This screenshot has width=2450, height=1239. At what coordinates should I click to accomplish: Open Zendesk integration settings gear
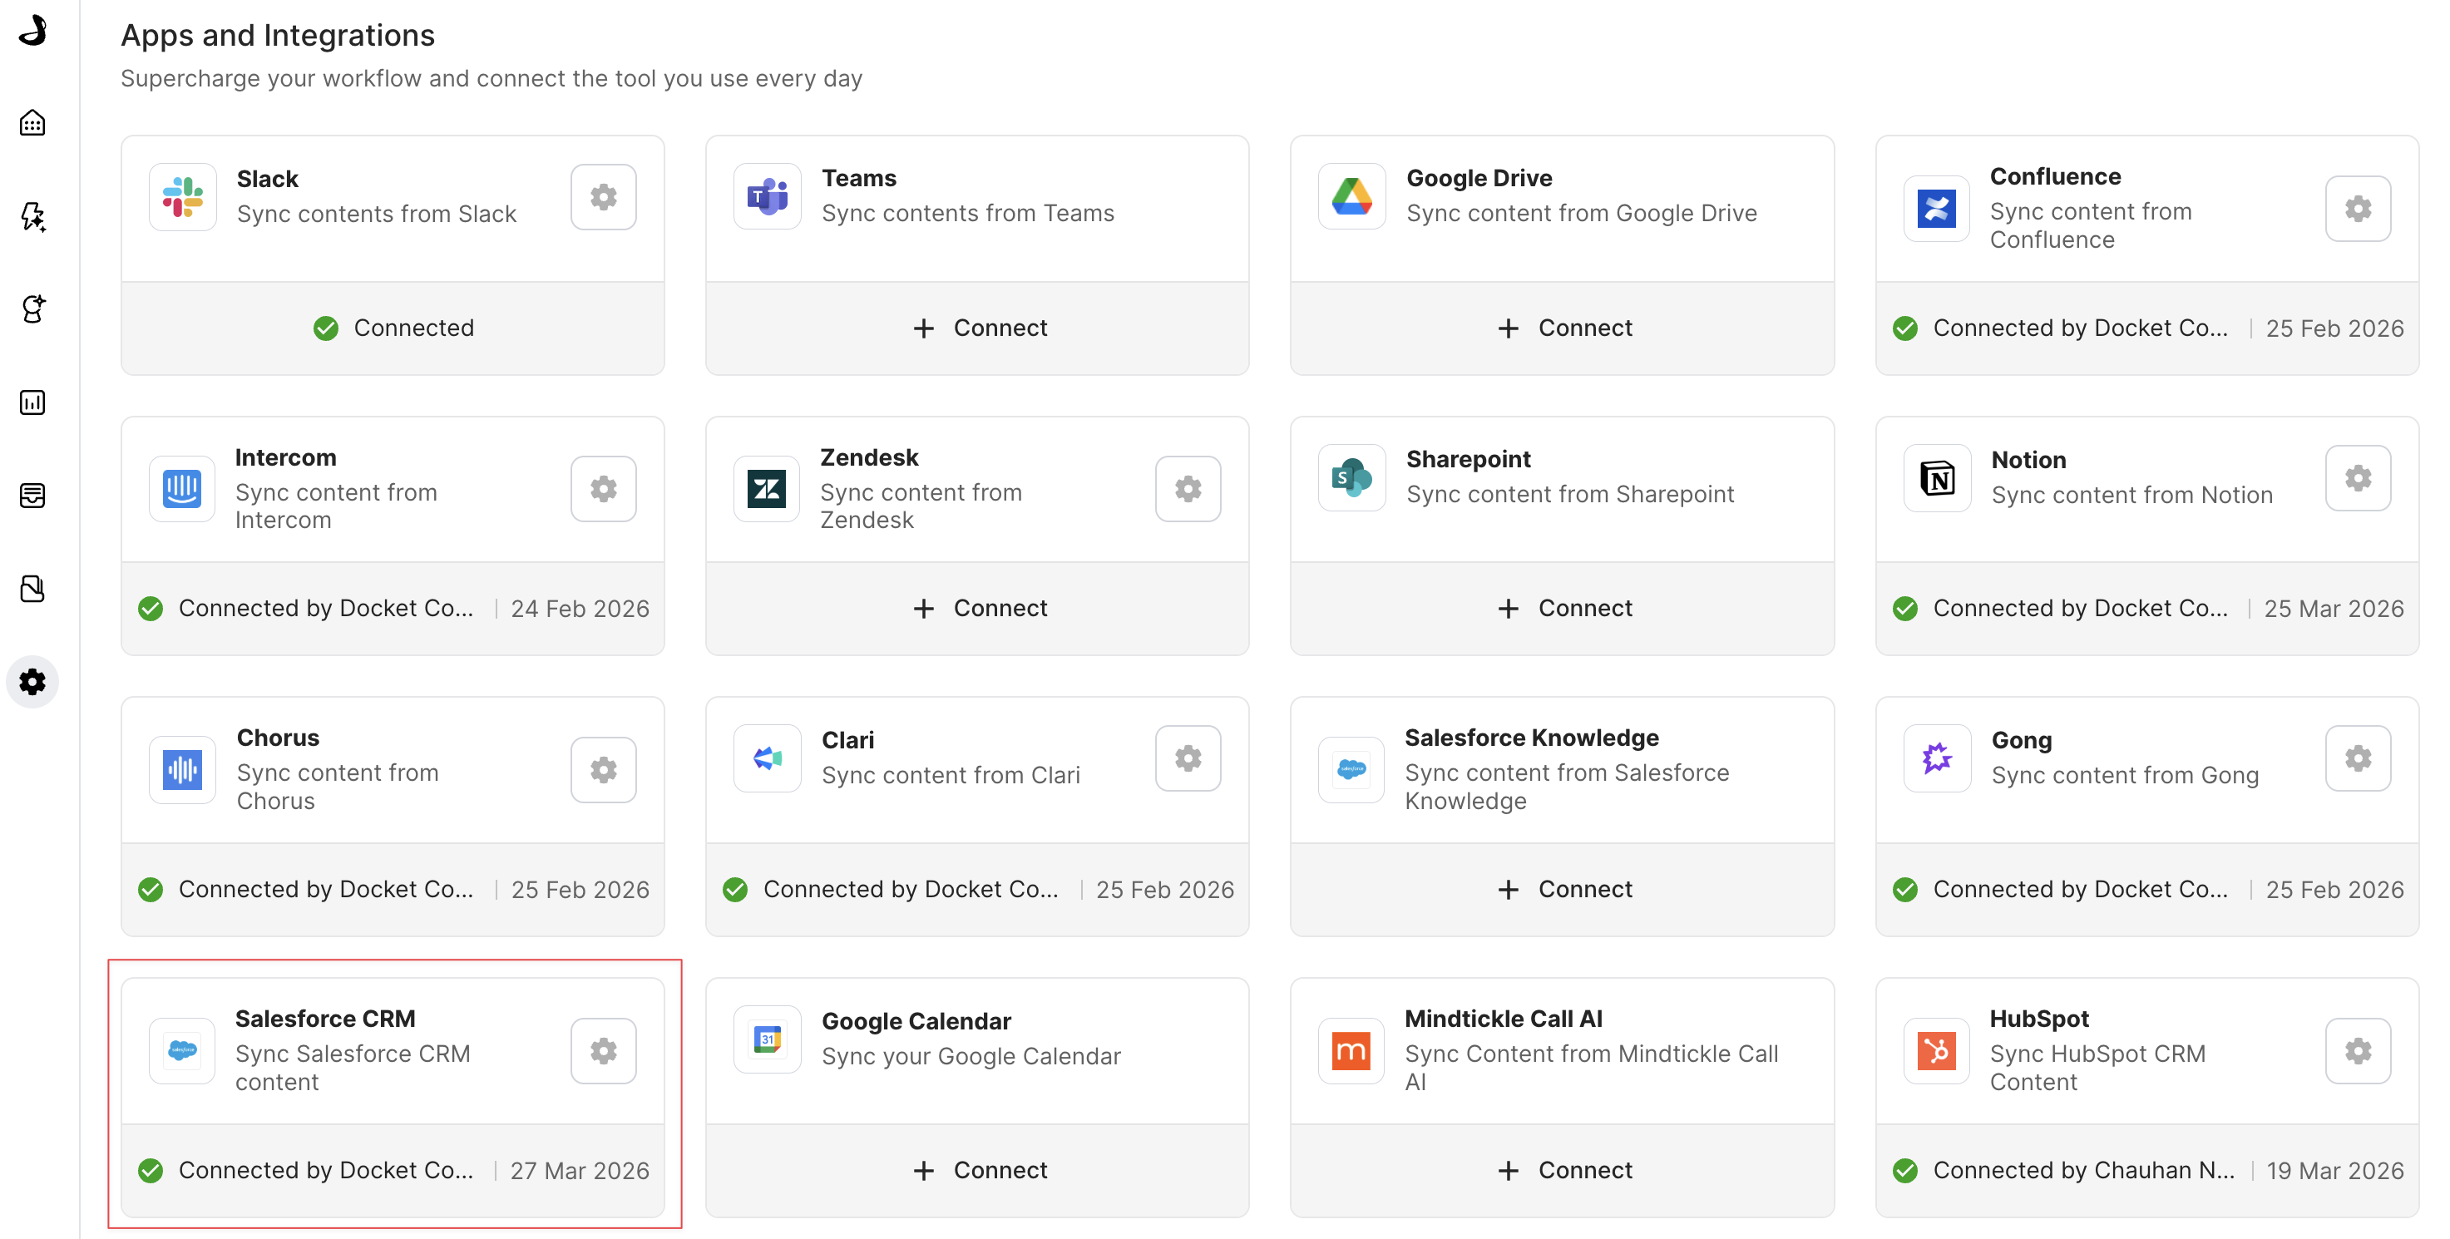coord(1188,489)
